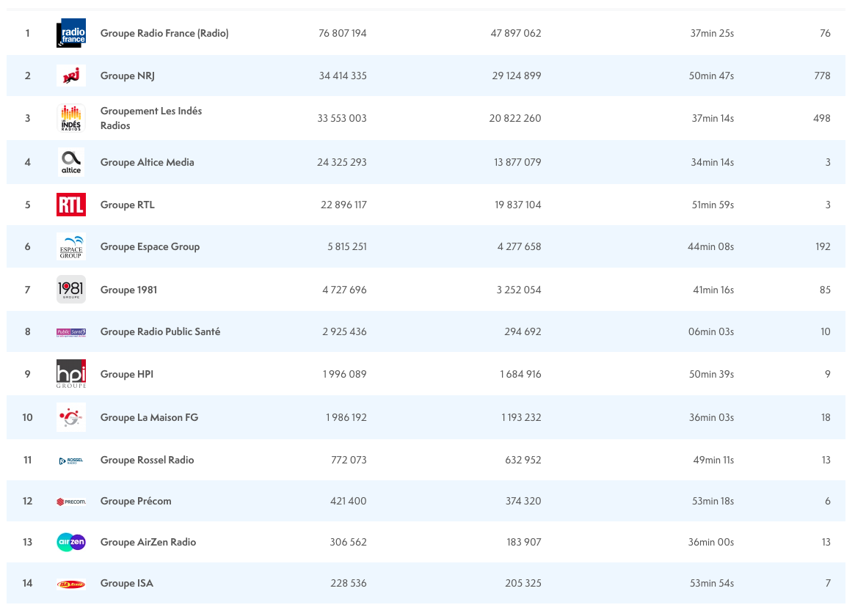Open the red RTL logo
The width and height of the screenshot is (855, 613).
pyautogui.click(x=71, y=205)
